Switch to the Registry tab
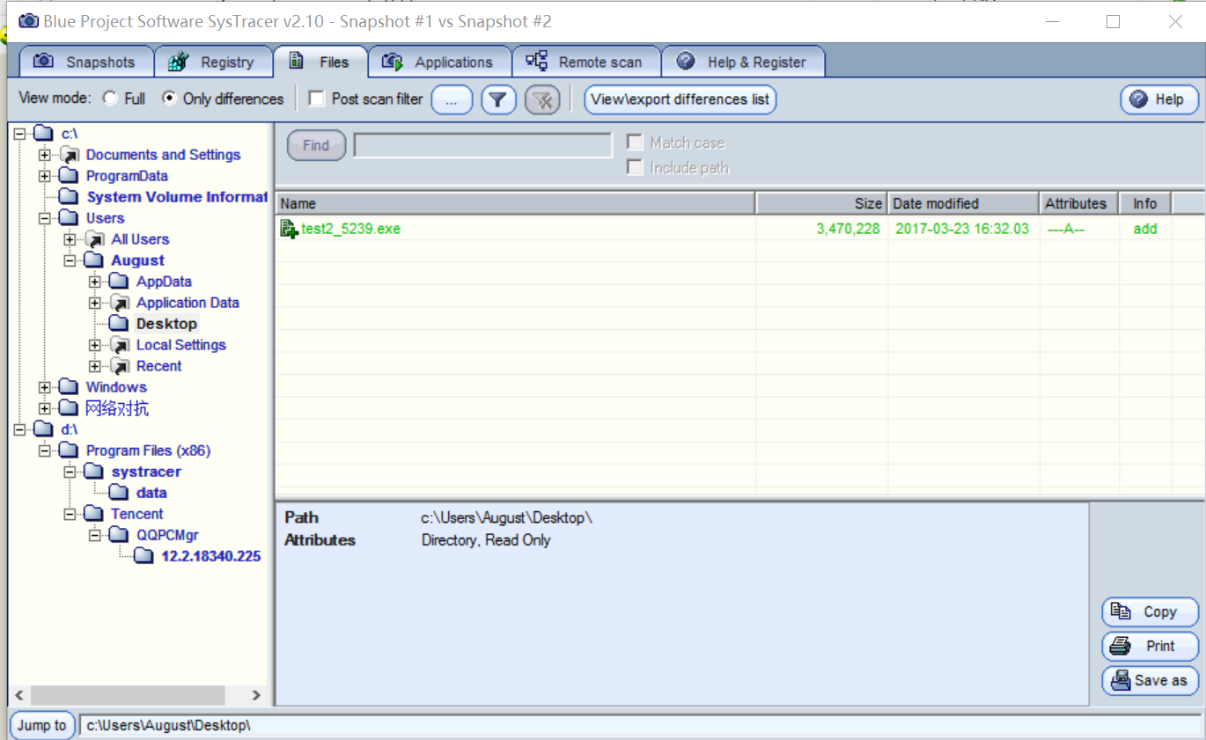 tap(213, 62)
